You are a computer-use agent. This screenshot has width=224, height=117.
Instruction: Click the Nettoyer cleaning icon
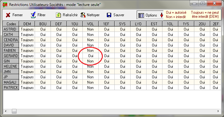point(83,15)
